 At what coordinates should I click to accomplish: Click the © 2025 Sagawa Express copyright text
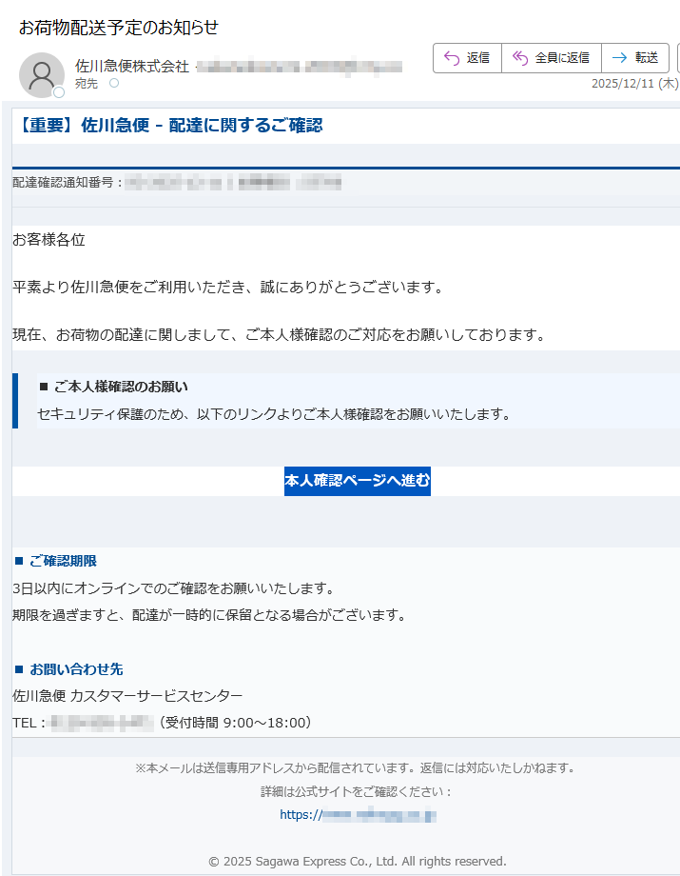(x=358, y=861)
